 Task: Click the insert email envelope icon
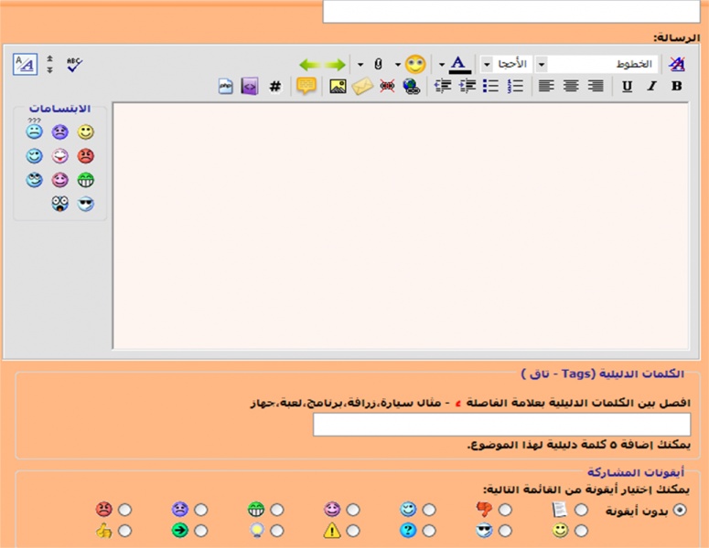362,87
